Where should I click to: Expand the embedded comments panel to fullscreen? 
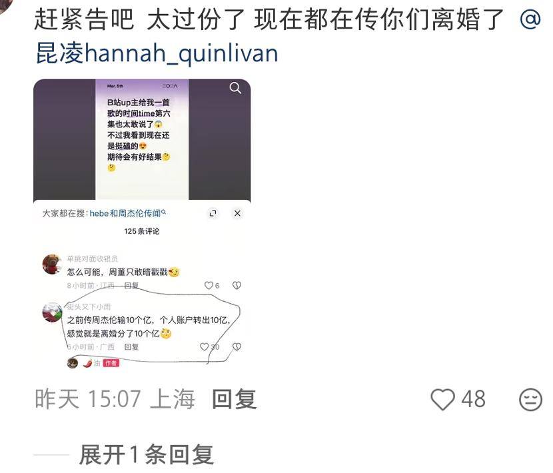pos(213,213)
